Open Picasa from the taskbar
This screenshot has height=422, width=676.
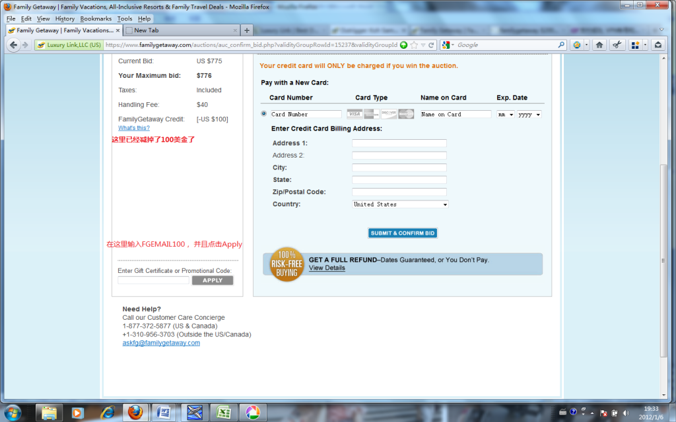[x=253, y=413]
